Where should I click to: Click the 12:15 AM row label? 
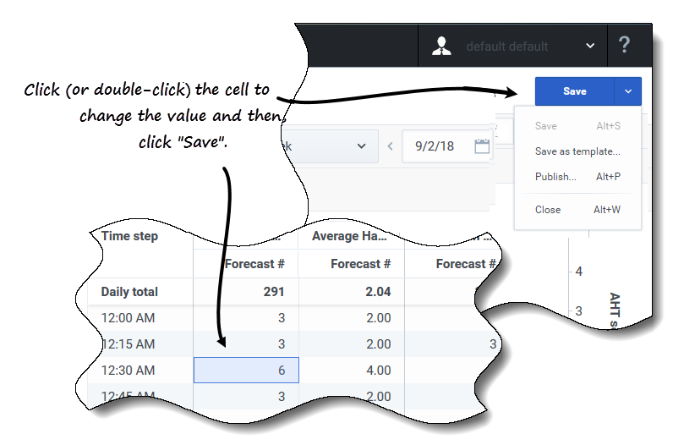(128, 344)
